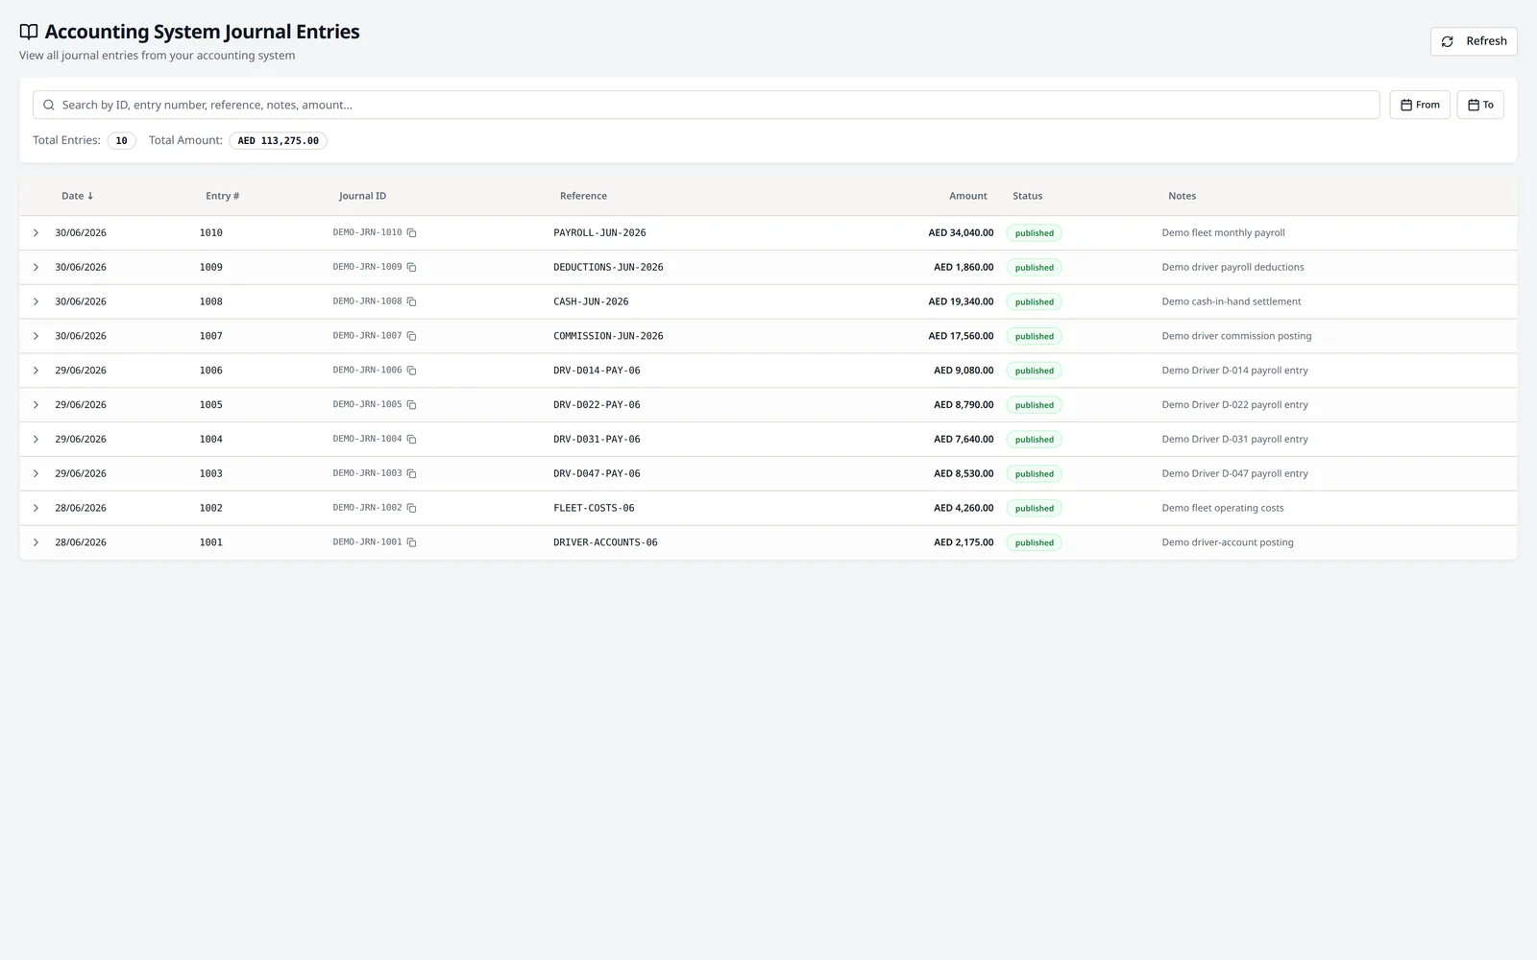Screen dimensions: 1537x960
Task: Open the To date picker
Action: (x=1480, y=105)
